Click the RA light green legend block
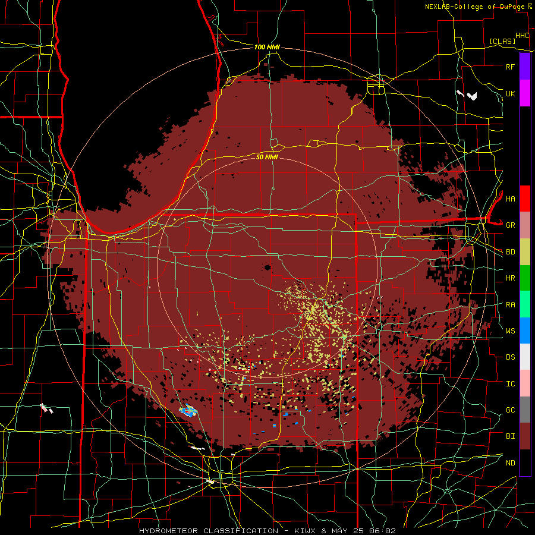The image size is (535, 535). (525, 304)
